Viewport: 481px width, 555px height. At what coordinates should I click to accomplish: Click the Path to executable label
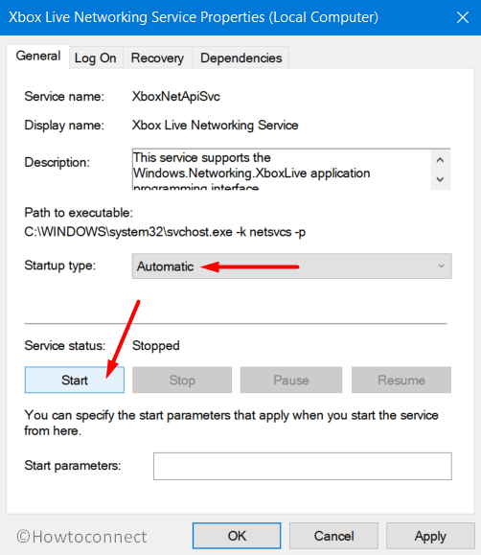pyautogui.click(x=79, y=213)
